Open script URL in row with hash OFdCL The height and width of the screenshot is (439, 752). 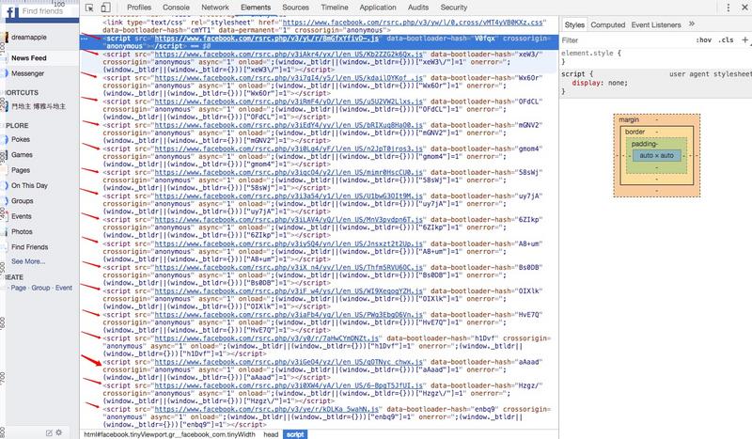coord(289,102)
